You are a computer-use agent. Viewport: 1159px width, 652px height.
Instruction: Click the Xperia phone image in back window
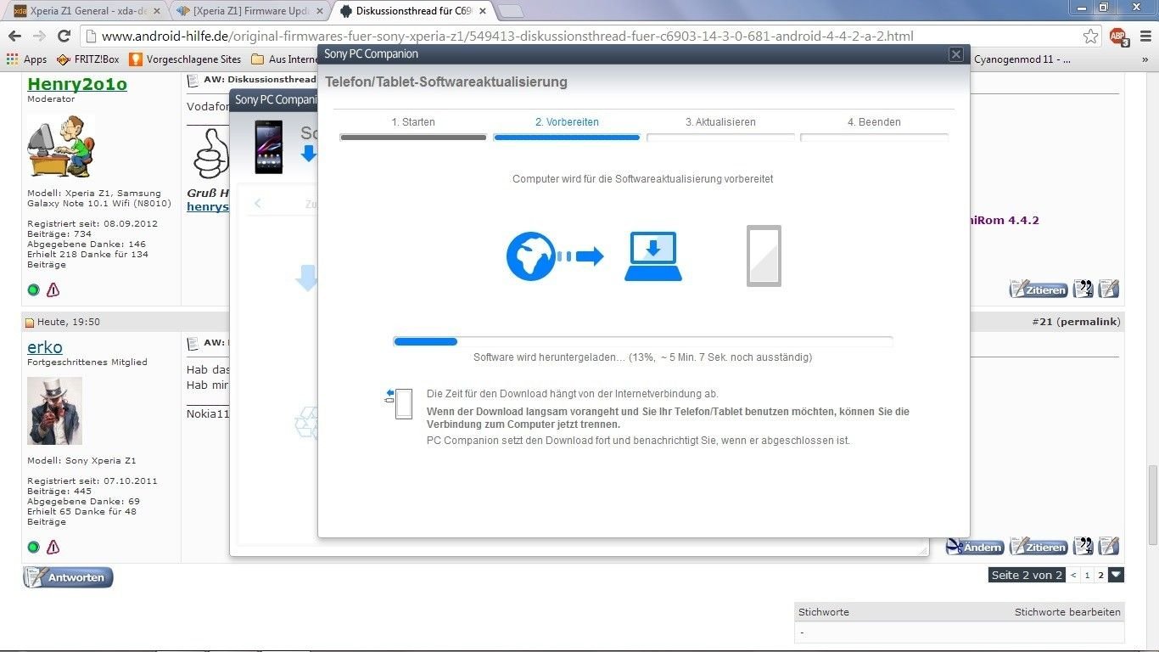[269, 146]
